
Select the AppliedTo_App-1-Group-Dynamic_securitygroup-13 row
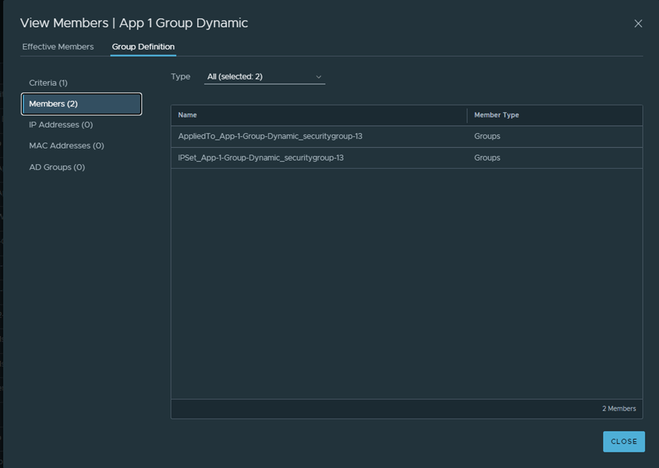point(270,136)
